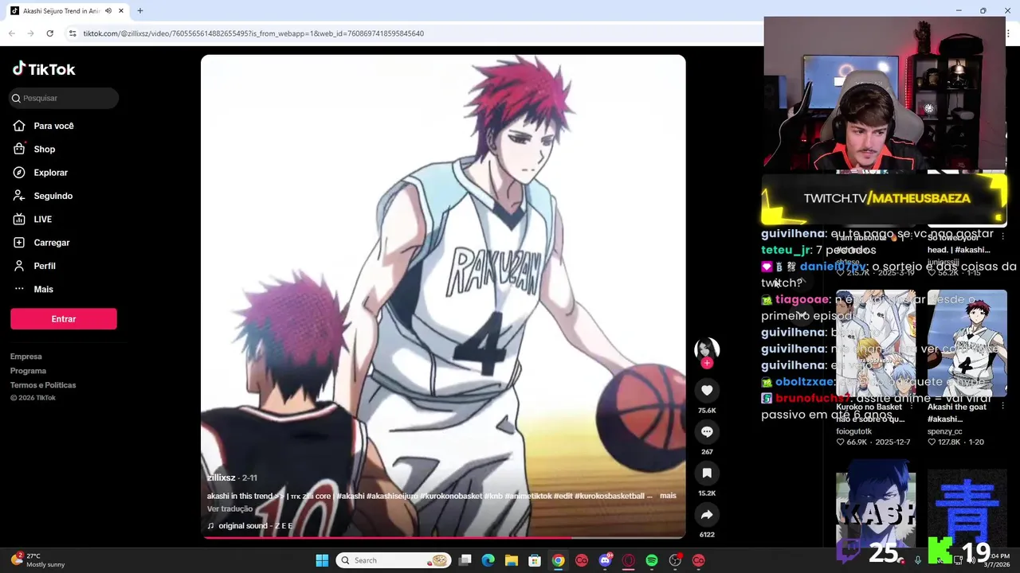Image resolution: width=1020 pixels, height=573 pixels.
Task: Save video with the bookmark icon
Action: [707, 473]
